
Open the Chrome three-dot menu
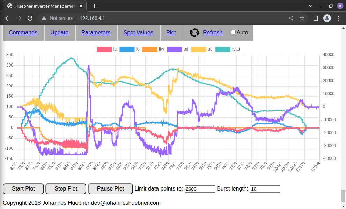pyautogui.click(x=339, y=18)
